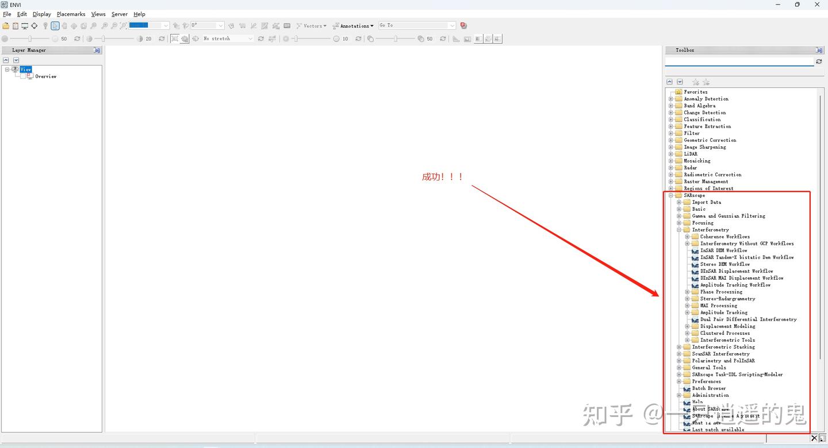Expand the Phase Processing folder
828x448 pixels.
pyautogui.click(x=687, y=292)
